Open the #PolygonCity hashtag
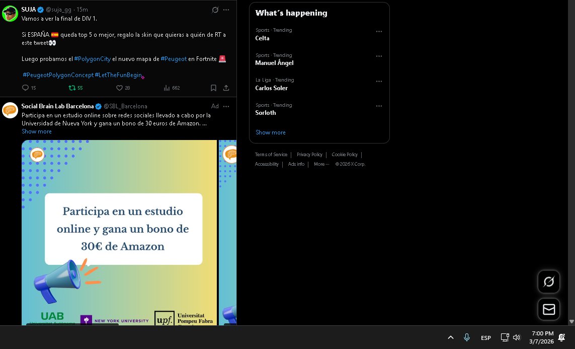This screenshot has width=575, height=349. [x=93, y=59]
